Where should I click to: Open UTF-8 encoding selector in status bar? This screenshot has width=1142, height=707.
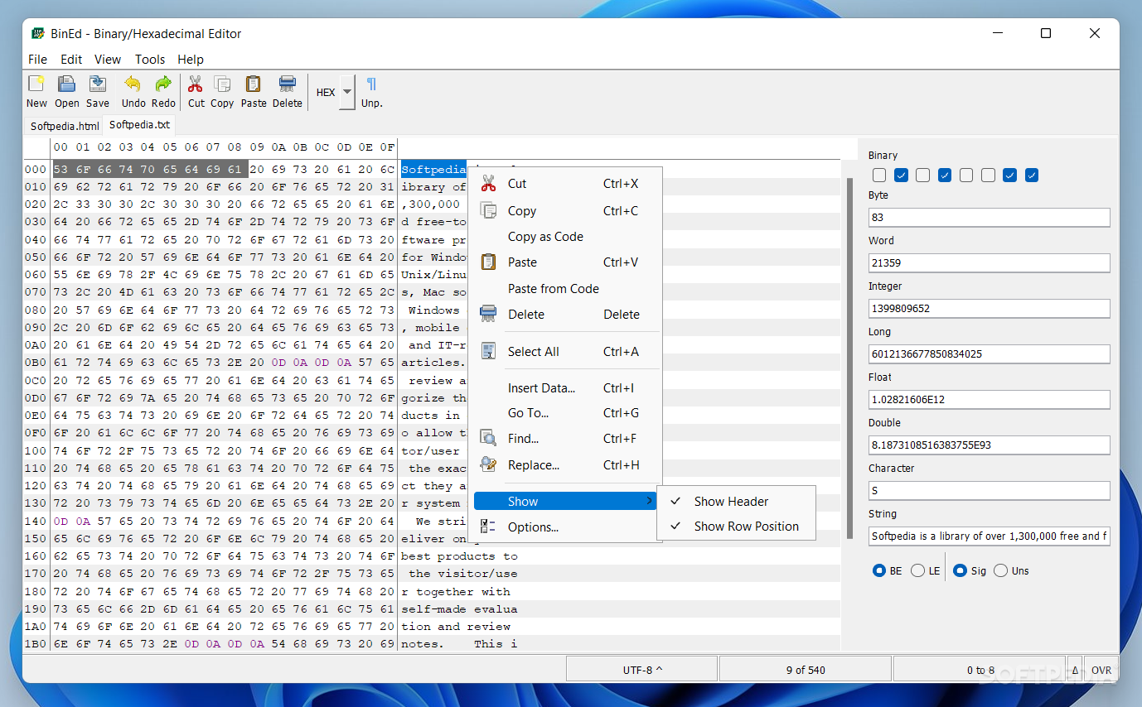click(642, 670)
